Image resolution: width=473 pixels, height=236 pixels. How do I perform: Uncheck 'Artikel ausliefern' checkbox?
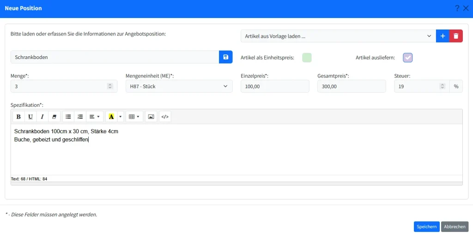(408, 58)
